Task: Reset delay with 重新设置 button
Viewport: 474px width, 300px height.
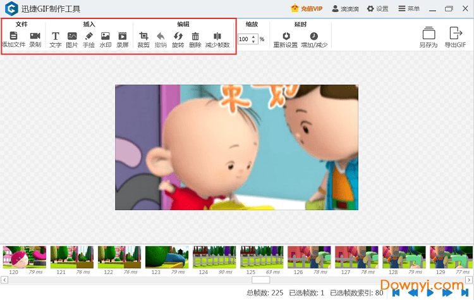Action: 286,37
